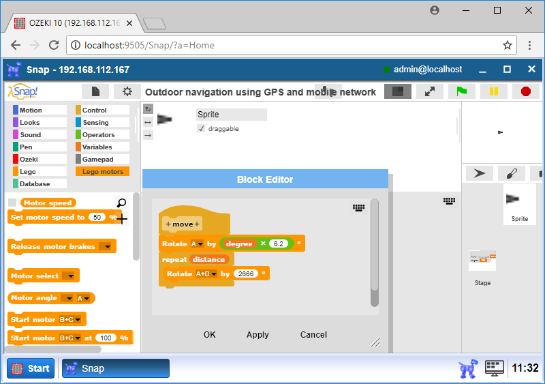Select the Lego category
The image size is (545, 384).
point(40,171)
